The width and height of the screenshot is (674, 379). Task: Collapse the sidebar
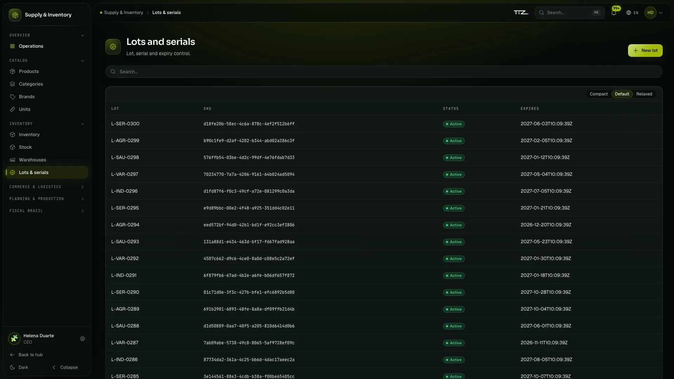[65, 367]
